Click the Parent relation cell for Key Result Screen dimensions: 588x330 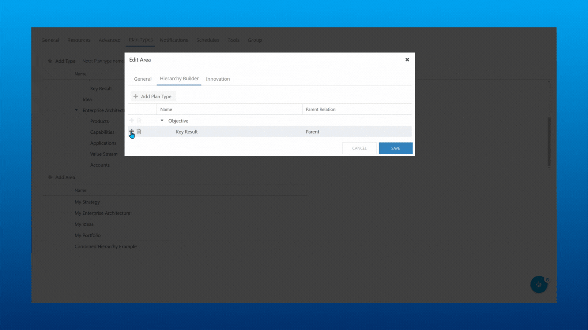(357, 132)
